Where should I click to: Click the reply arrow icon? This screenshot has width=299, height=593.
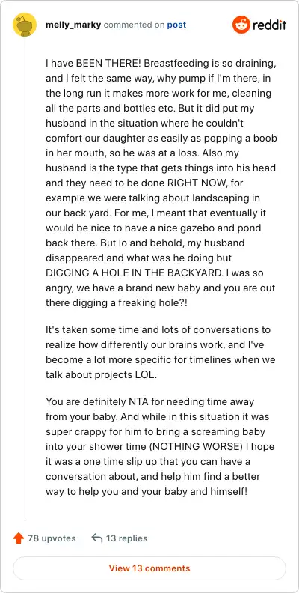[97, 538]
